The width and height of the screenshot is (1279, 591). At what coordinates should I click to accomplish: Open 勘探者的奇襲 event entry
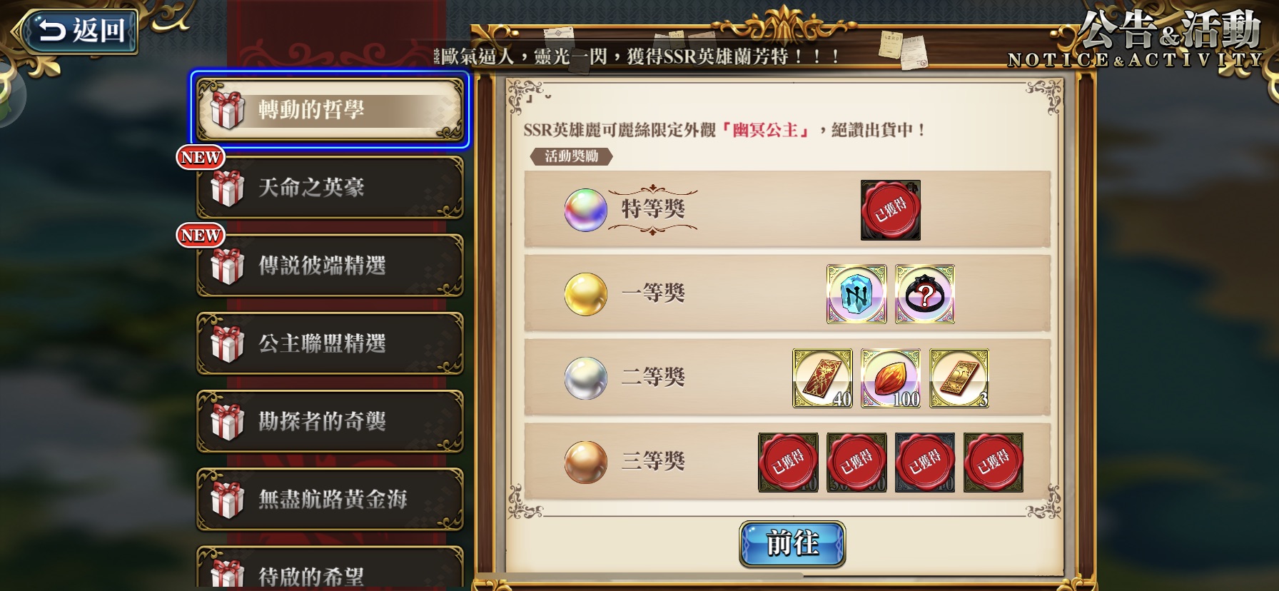[x=330, y=421]
